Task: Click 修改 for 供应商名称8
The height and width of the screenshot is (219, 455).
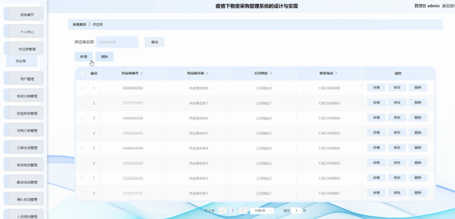Action: click(397, 88)
